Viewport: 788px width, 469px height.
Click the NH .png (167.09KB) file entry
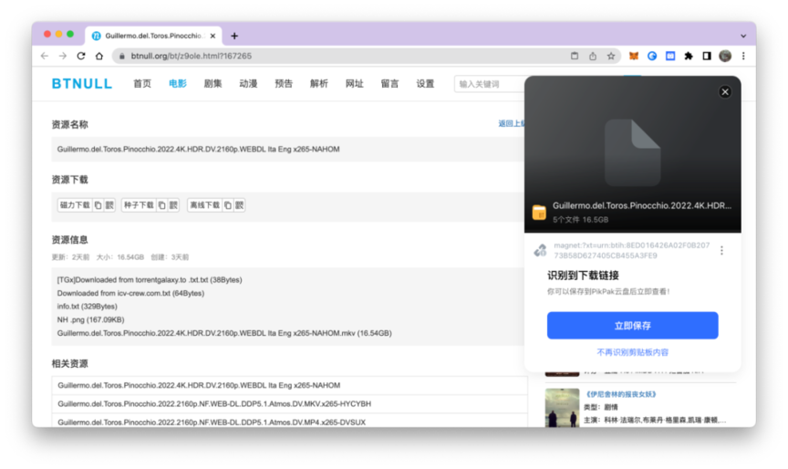pos(90,319)
